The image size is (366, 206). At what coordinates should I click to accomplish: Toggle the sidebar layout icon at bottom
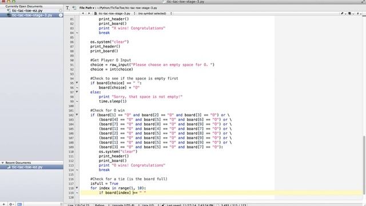[19, 204]
